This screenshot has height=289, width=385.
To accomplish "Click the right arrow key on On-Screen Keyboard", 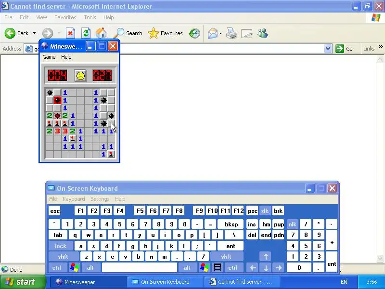I will click(x=279, y=267).
